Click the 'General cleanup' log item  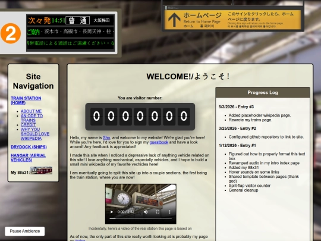(243, 190)
